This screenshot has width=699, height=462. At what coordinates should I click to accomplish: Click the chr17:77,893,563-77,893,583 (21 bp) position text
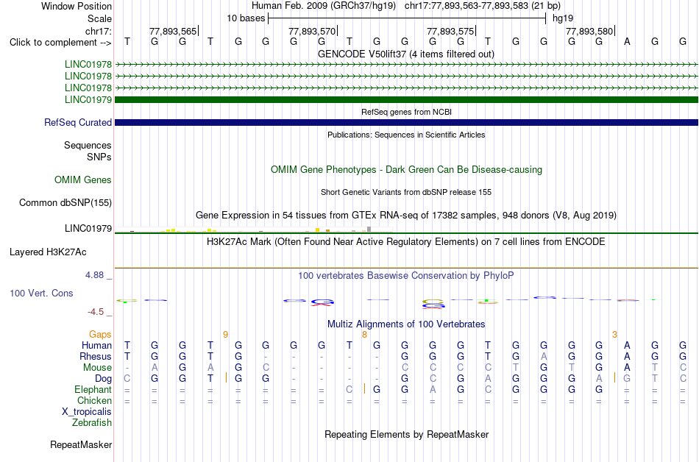483,6
